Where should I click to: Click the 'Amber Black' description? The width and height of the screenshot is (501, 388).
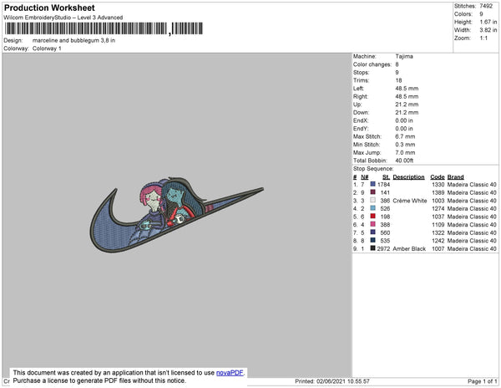coord(409,248)
